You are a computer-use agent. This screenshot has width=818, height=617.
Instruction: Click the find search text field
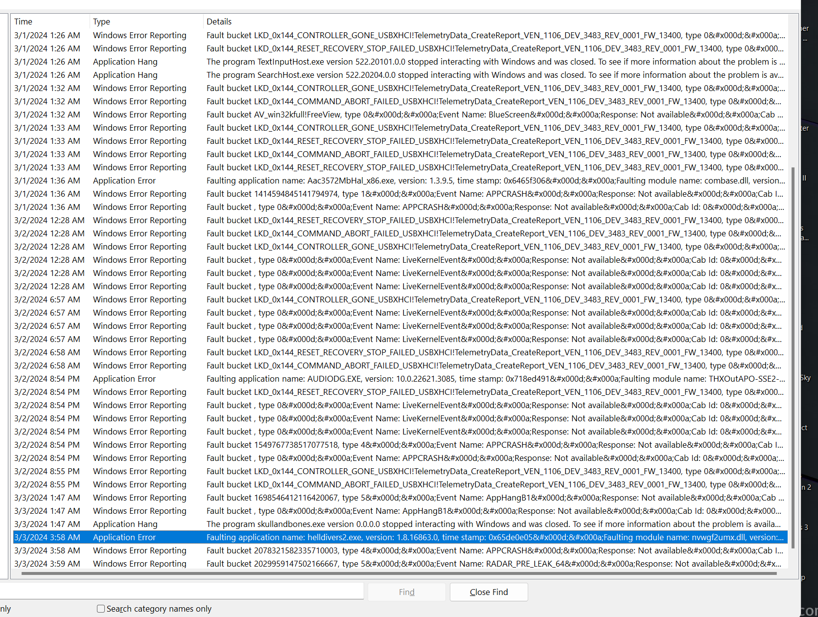pos(182,591)
